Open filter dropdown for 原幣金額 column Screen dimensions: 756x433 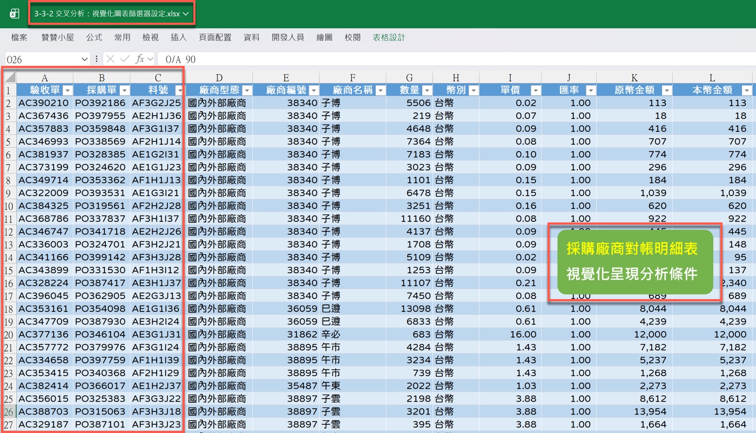(x=666, y=90)
